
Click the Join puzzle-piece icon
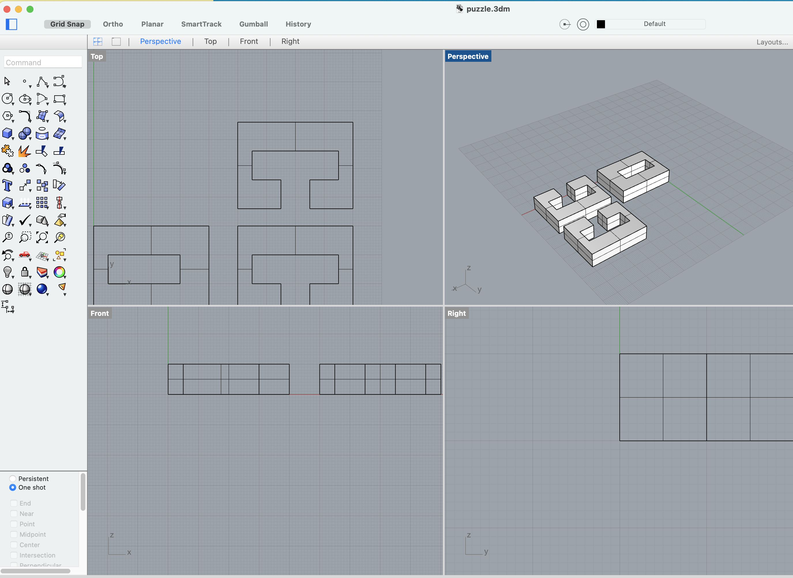pos(7,151)
